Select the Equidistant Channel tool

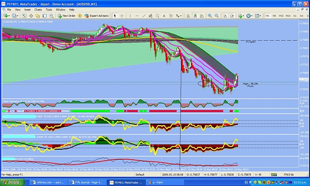150,16
